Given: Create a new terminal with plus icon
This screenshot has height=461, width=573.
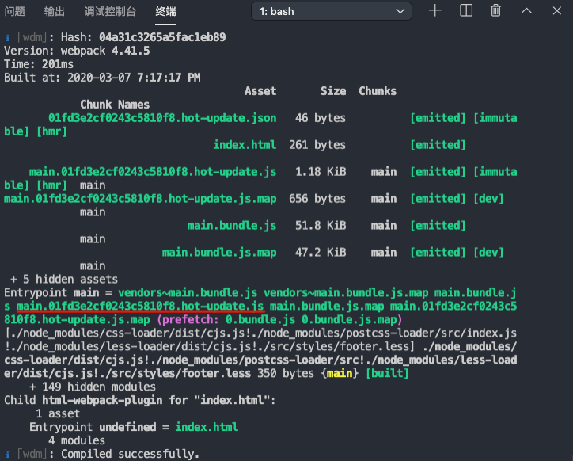Looking at the screenshot, I should (434, 10).
